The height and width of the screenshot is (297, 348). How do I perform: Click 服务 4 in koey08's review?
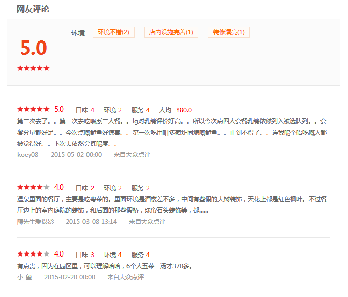[x=141, y=110]
